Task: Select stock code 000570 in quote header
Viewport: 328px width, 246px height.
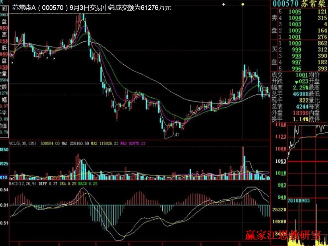Action: pyautogui.click(x=286, y=4)
